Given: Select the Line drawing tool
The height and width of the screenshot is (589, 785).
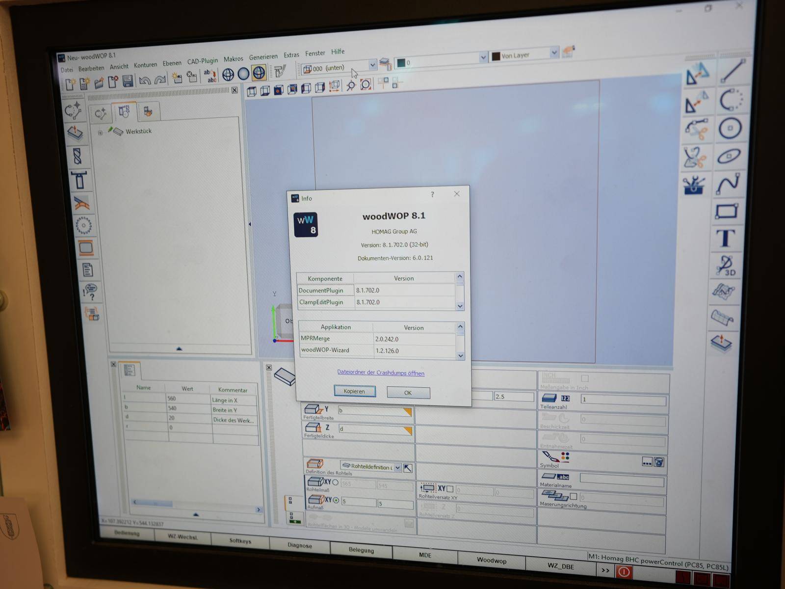Looking at the screenshot, I should (x=733, y=71).
